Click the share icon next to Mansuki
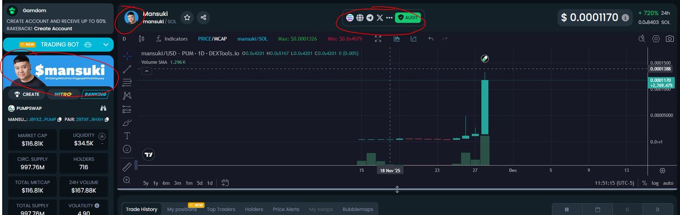This screenshot has height=215, width=680. click(203, 18)
